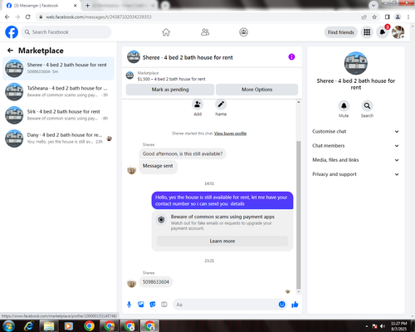Open the Sirk conversation in the list
The width and height of the screenshot is (415, 332).
[x=58, y=115]
